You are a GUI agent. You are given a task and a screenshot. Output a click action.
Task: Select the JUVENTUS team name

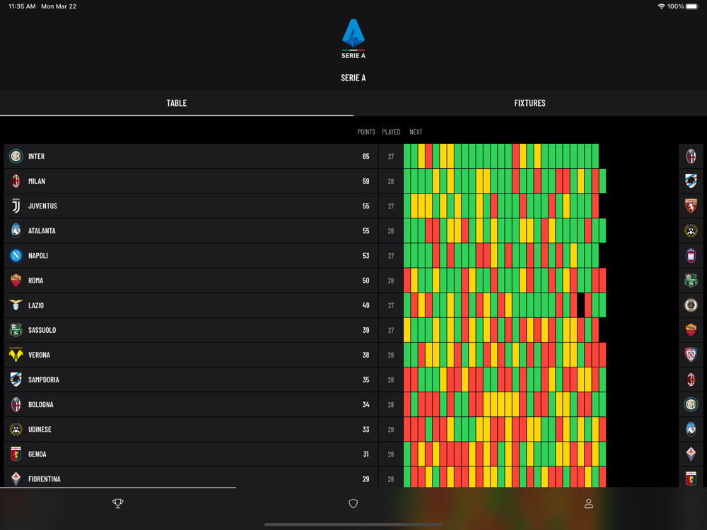pos(43,206)
